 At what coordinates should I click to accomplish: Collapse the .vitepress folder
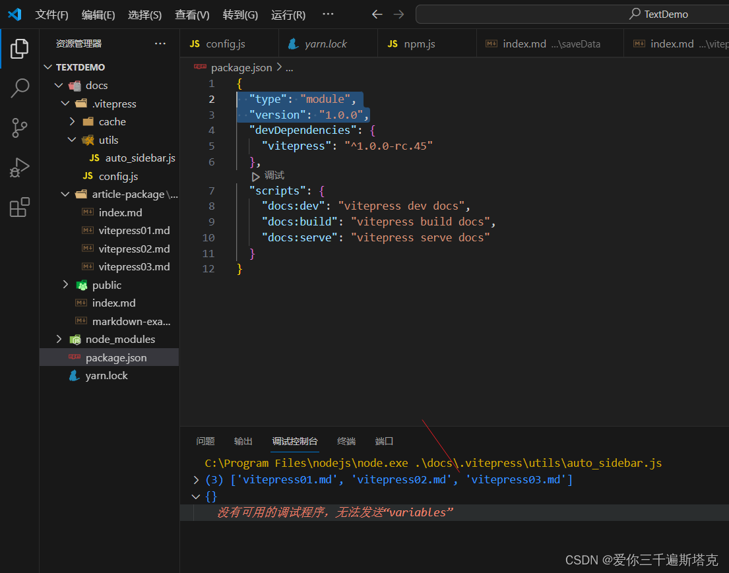(x=65, y=104)
